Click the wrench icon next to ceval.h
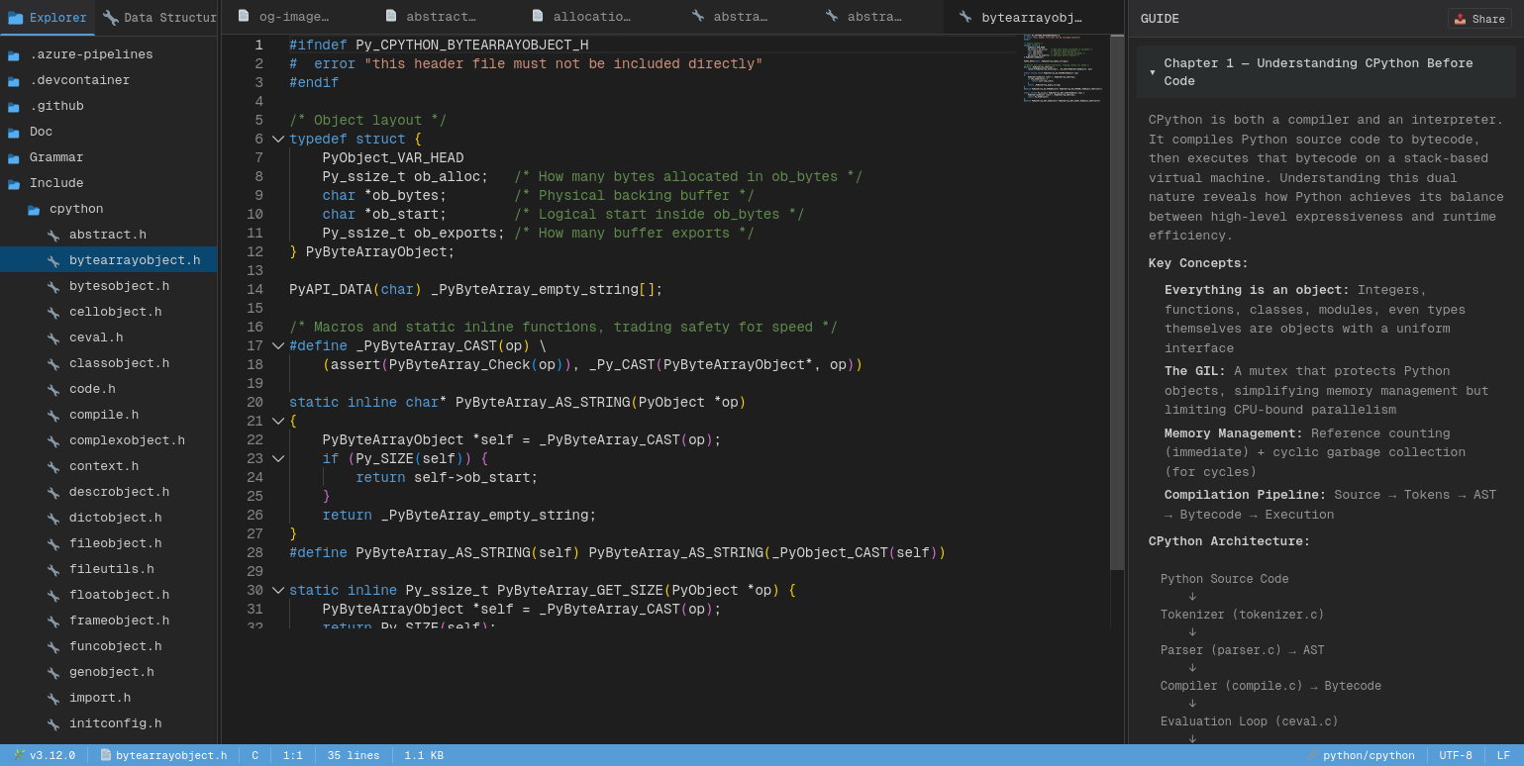1524x766 pixels. pyautogui.click(x=53, y=338)
